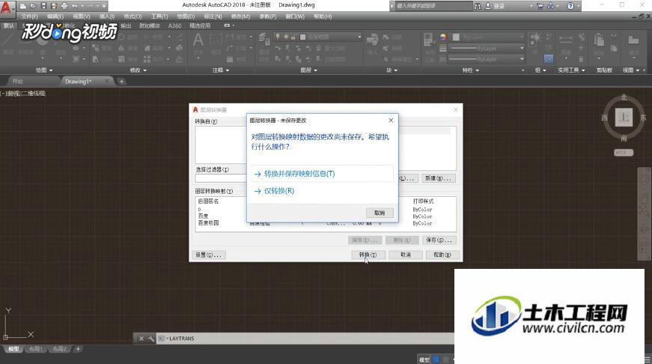Select the 百度校园 row in mapping list
Screen dimensions: 652x364
(x=326, y=223)
